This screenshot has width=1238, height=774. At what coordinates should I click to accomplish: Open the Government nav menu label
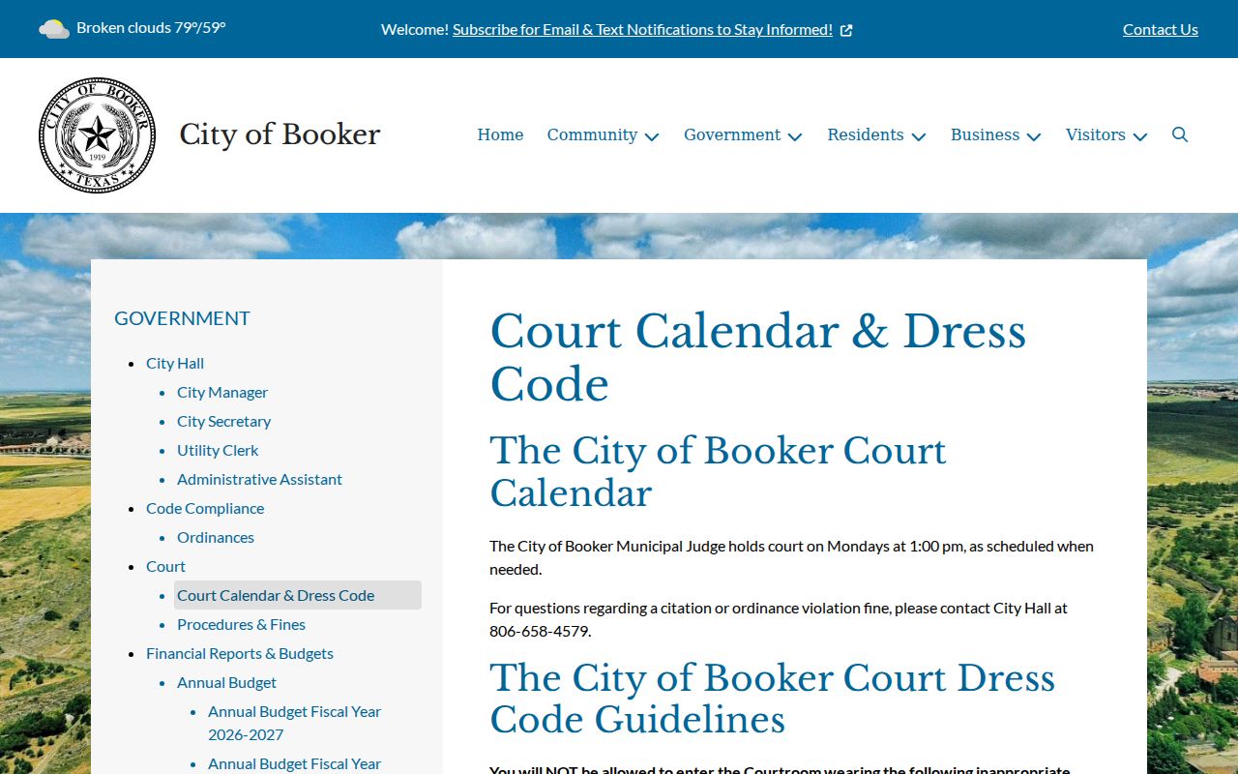(732, 134)
